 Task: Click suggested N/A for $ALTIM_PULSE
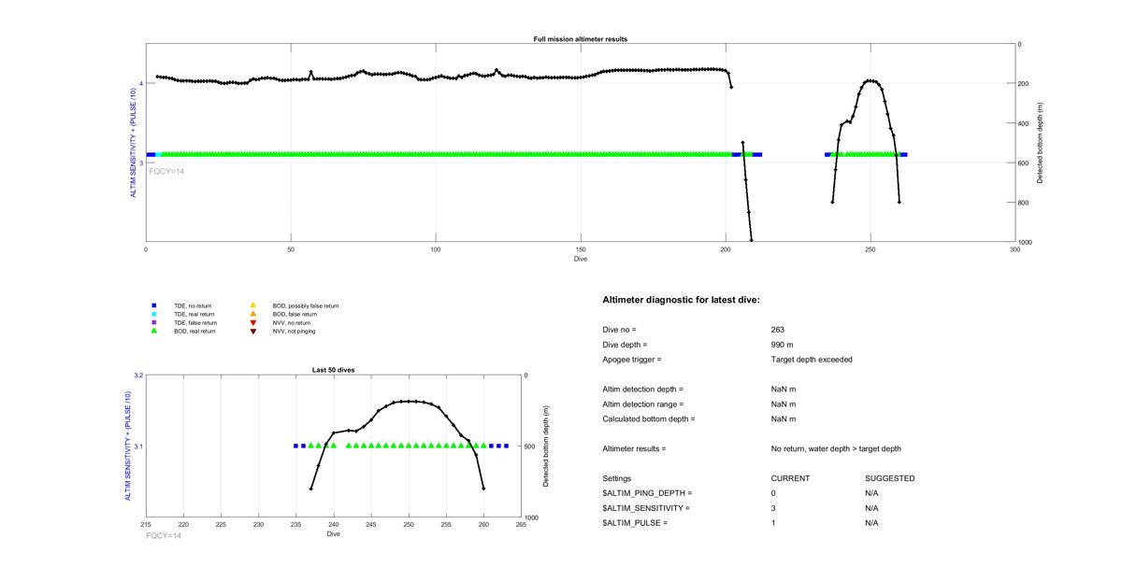pos(872,523)
